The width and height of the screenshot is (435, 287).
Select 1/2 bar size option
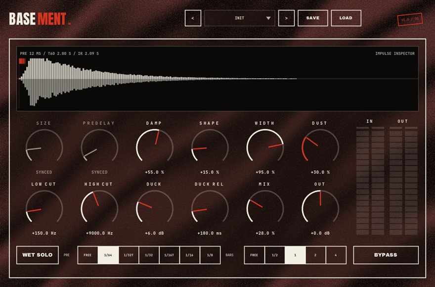tap(275, 255)
